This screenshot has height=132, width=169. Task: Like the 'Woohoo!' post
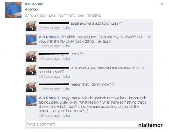(x=52, y=15)
